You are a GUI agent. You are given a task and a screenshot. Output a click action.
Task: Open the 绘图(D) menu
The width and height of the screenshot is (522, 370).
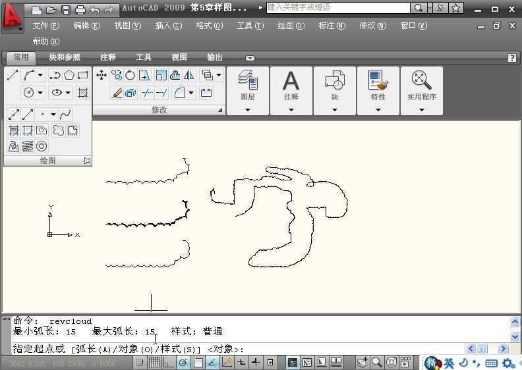(291, 26)
